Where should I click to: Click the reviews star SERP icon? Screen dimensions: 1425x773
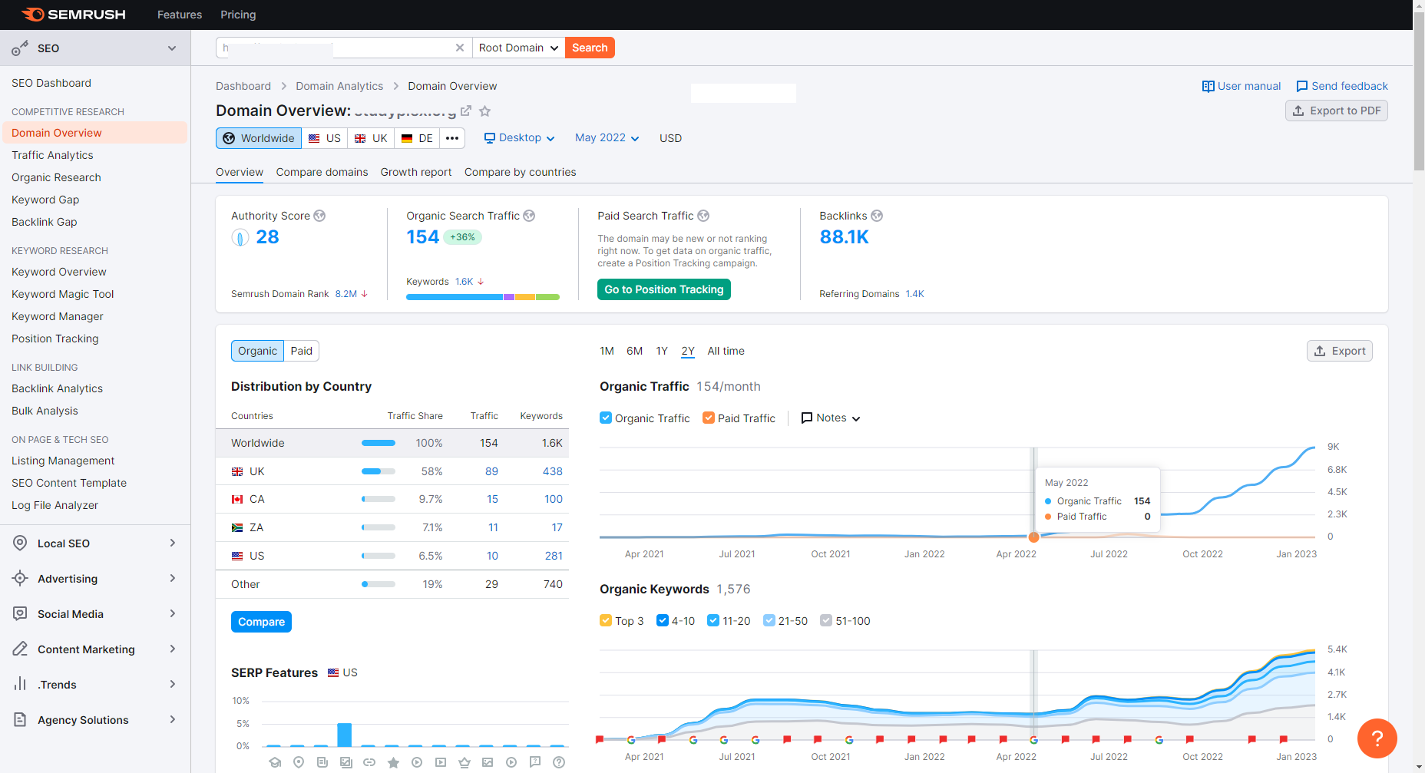point(393,762)
